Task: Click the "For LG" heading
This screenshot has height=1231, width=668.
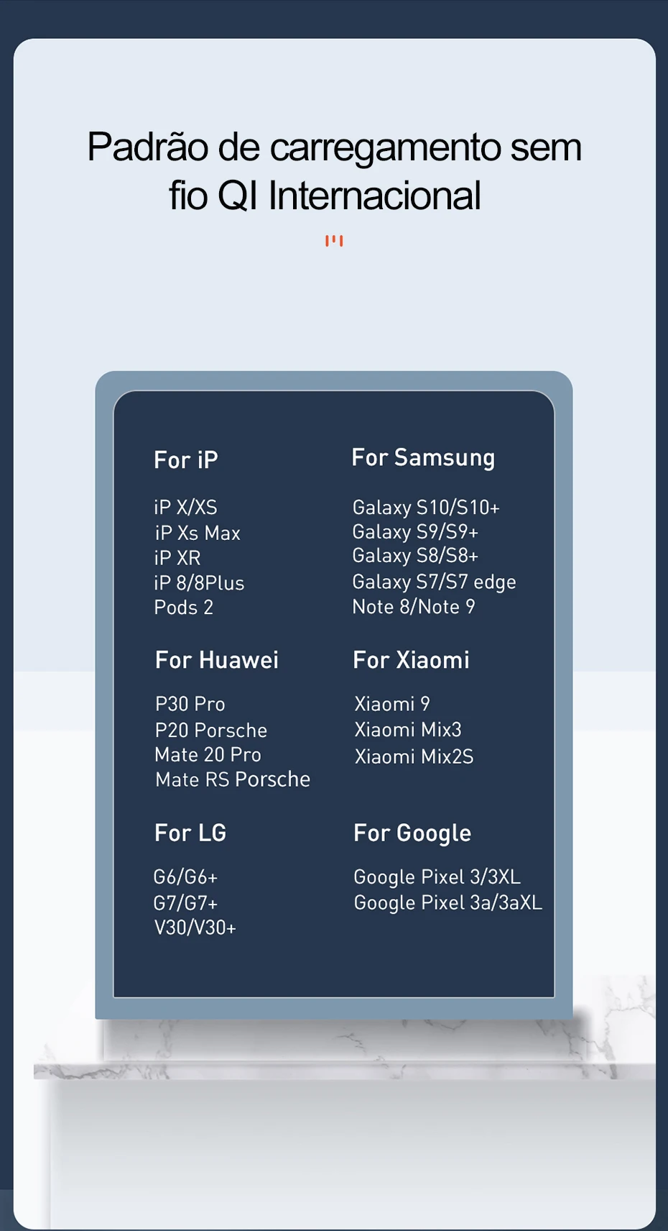Action: 190,833
